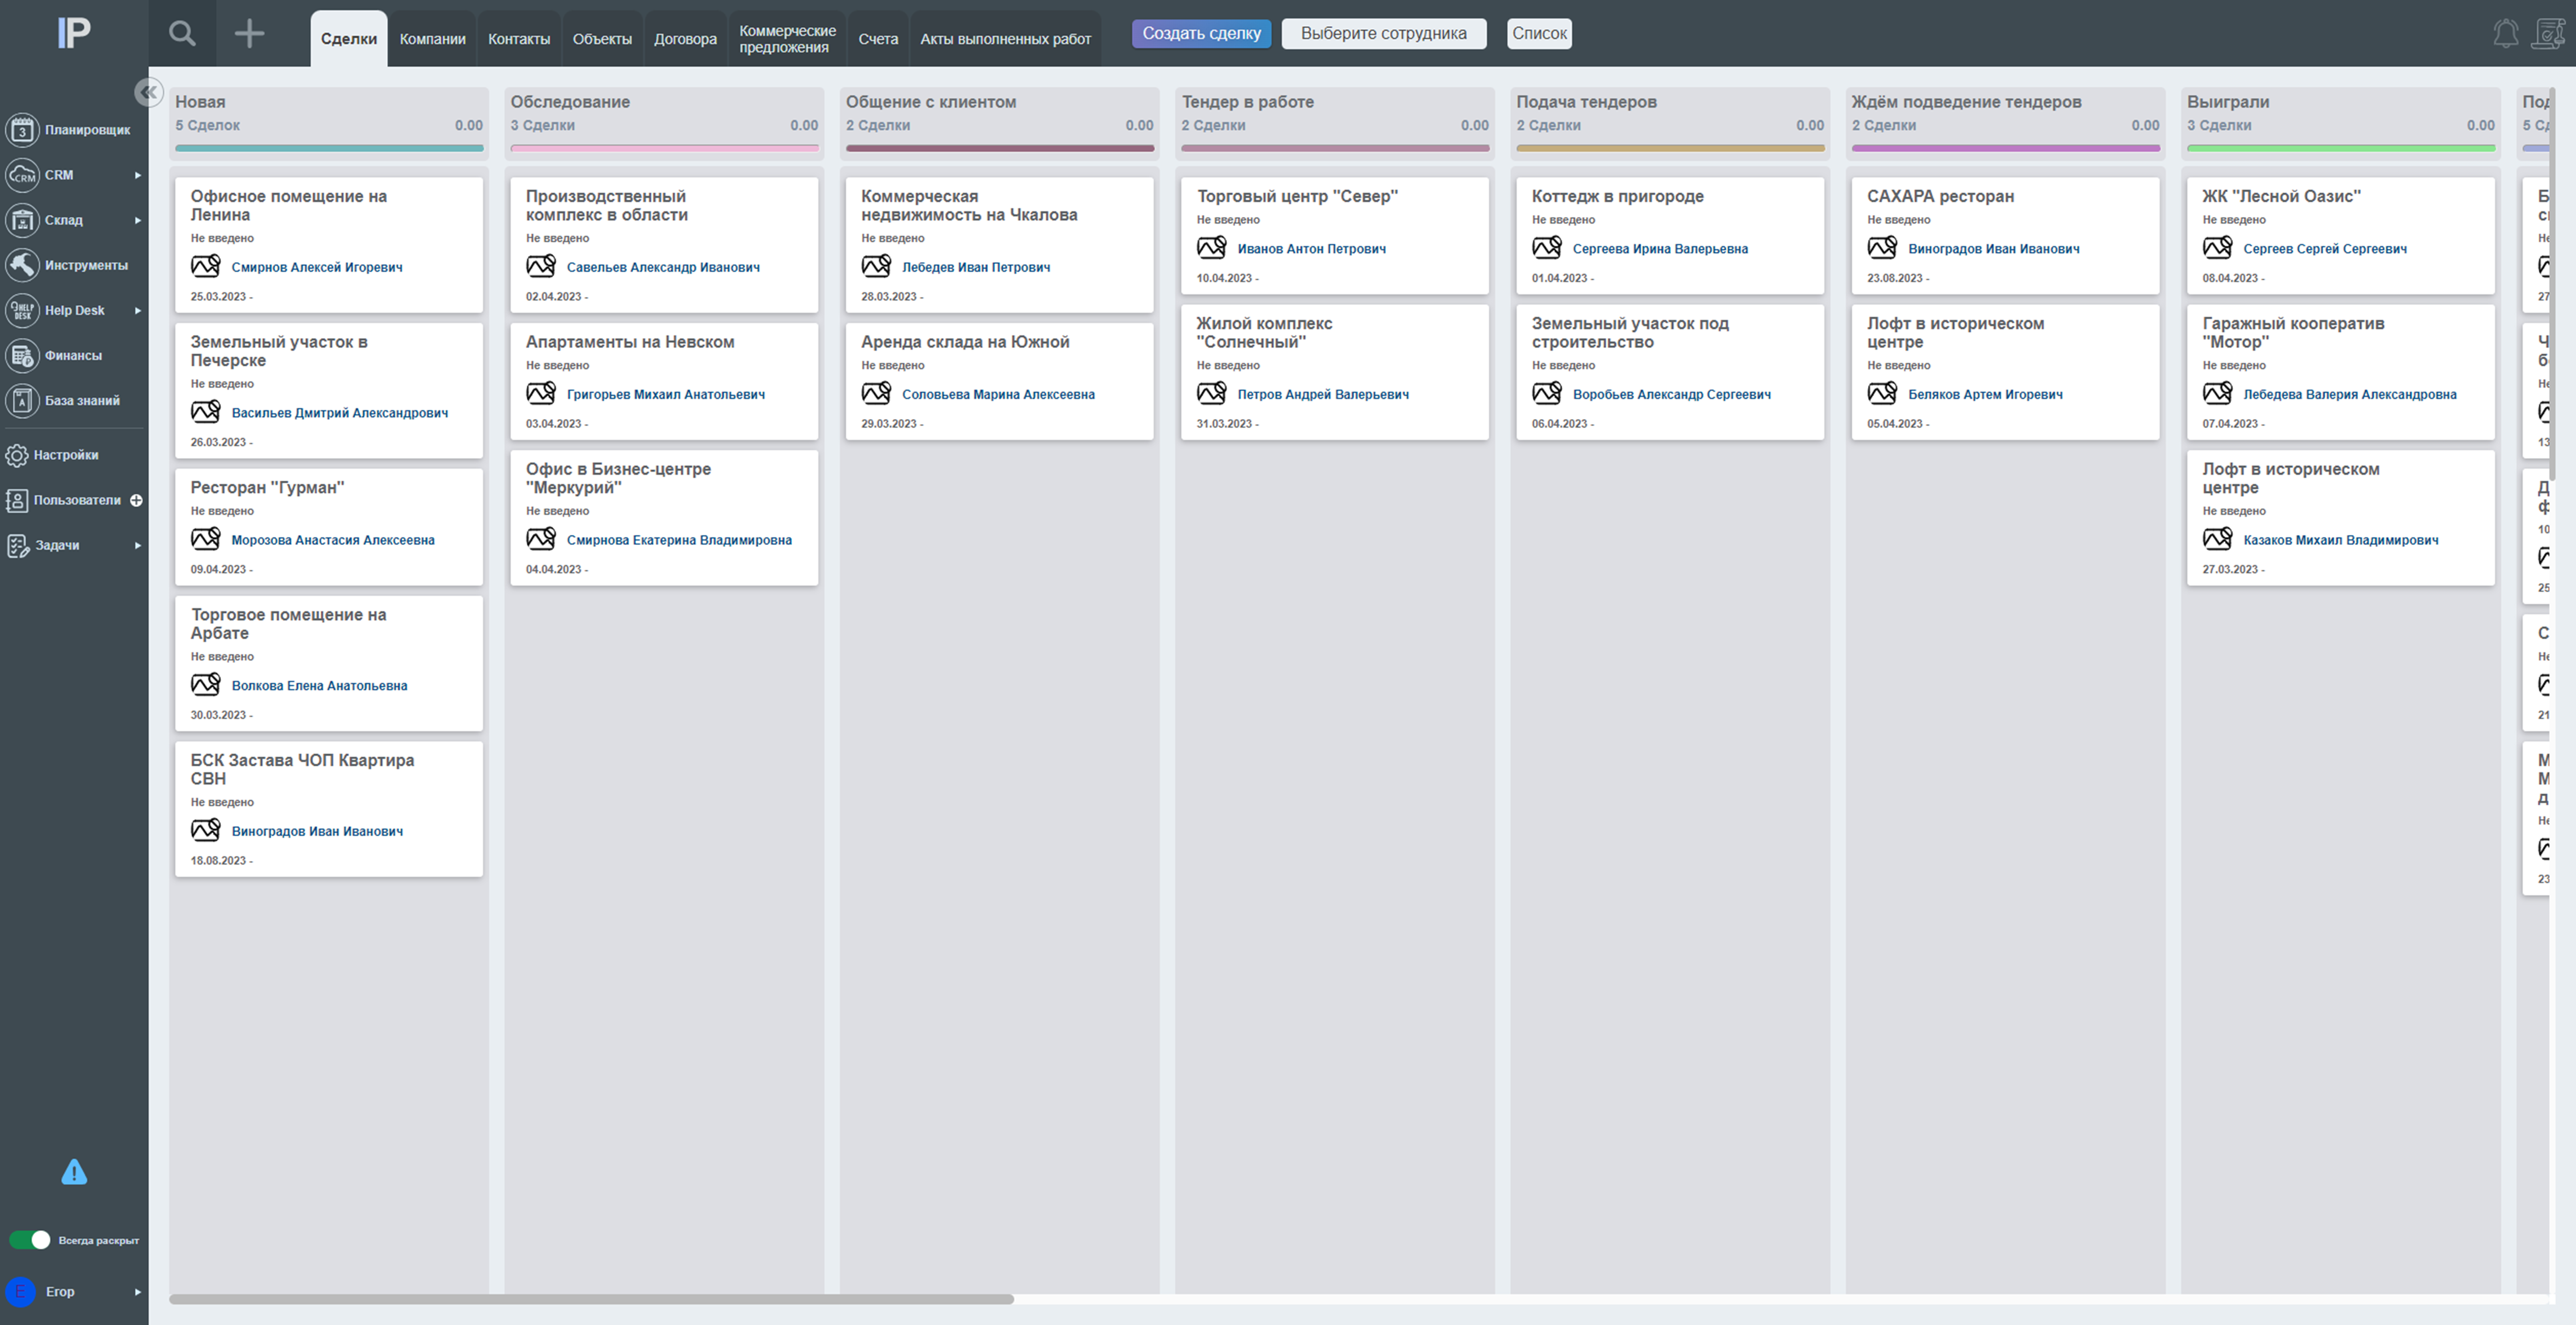Open Коммерческие предложения tab

[x=787, y=39]
